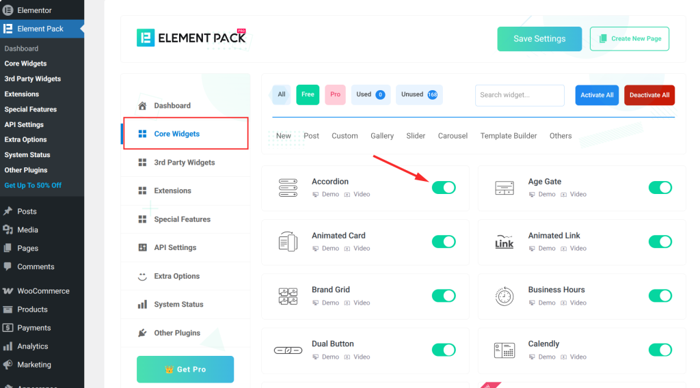
Task: Click the Marketing megaphone icon
Action: coord(8,364)
